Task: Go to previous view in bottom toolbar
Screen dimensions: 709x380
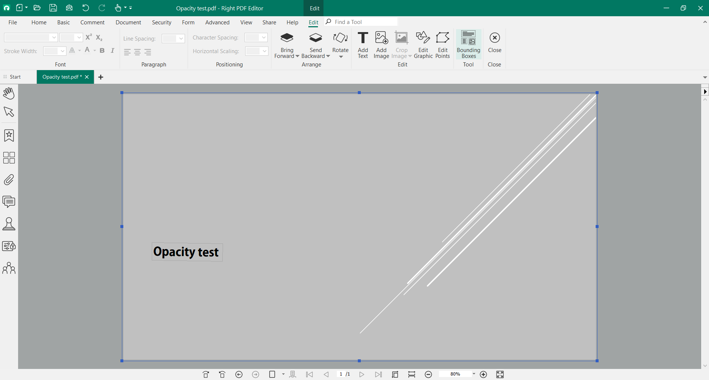Action: pyautogui.click(x=239, y=374)
